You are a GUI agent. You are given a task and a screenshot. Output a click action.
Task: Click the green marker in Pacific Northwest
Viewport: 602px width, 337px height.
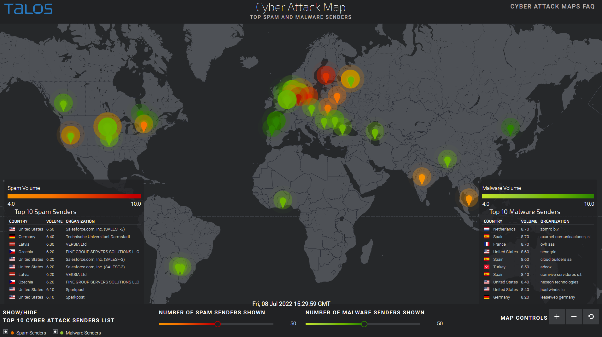tap(63, 105)
